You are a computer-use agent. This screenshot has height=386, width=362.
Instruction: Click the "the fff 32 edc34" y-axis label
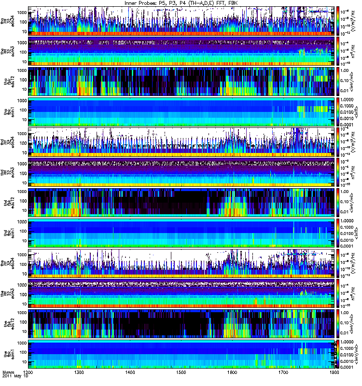point(7,263)
